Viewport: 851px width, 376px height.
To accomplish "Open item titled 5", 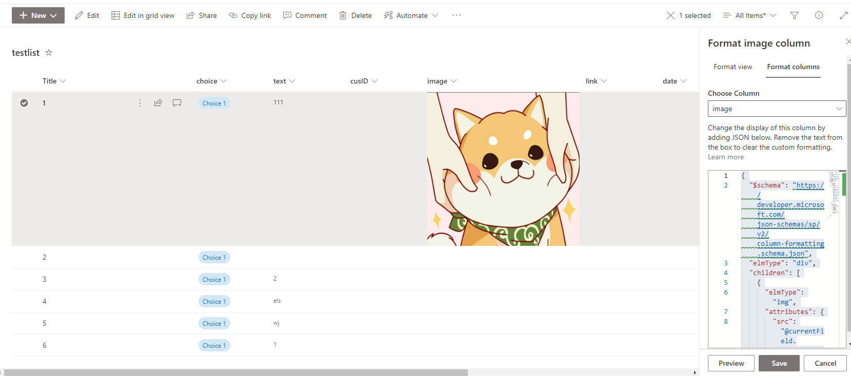I will 45,323.
